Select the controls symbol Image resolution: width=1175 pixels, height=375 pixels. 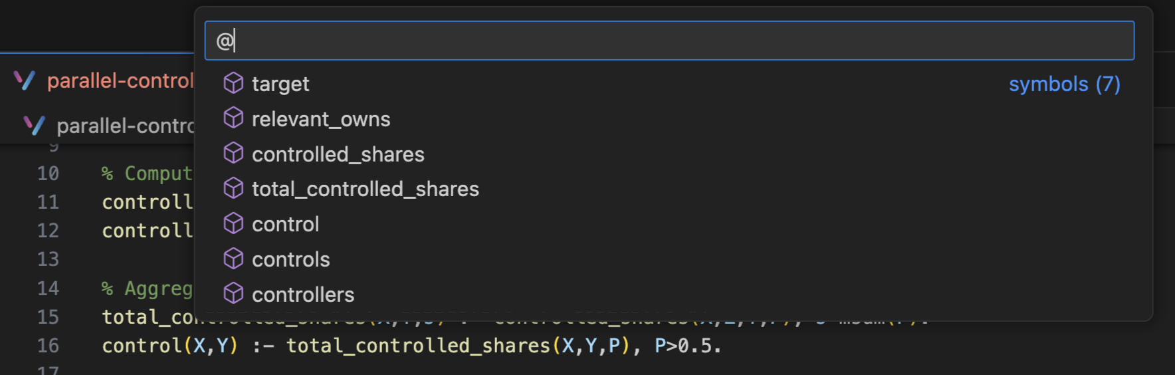tap(673, 259)
